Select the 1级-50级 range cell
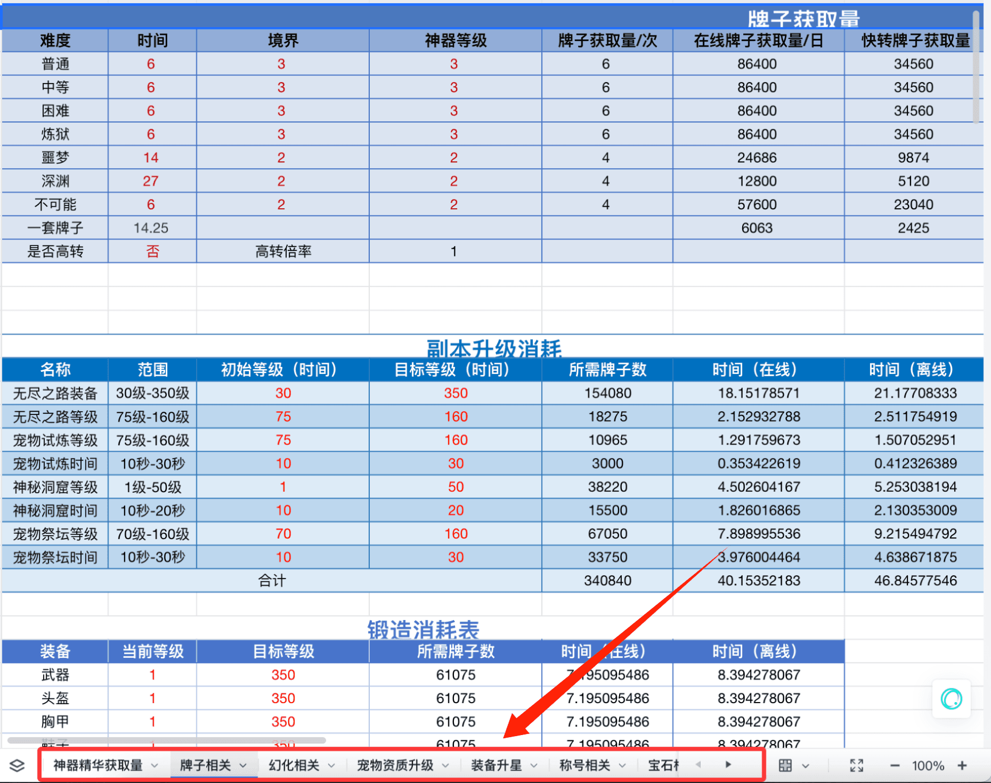The image size is (991, 783). click(152, 487)
